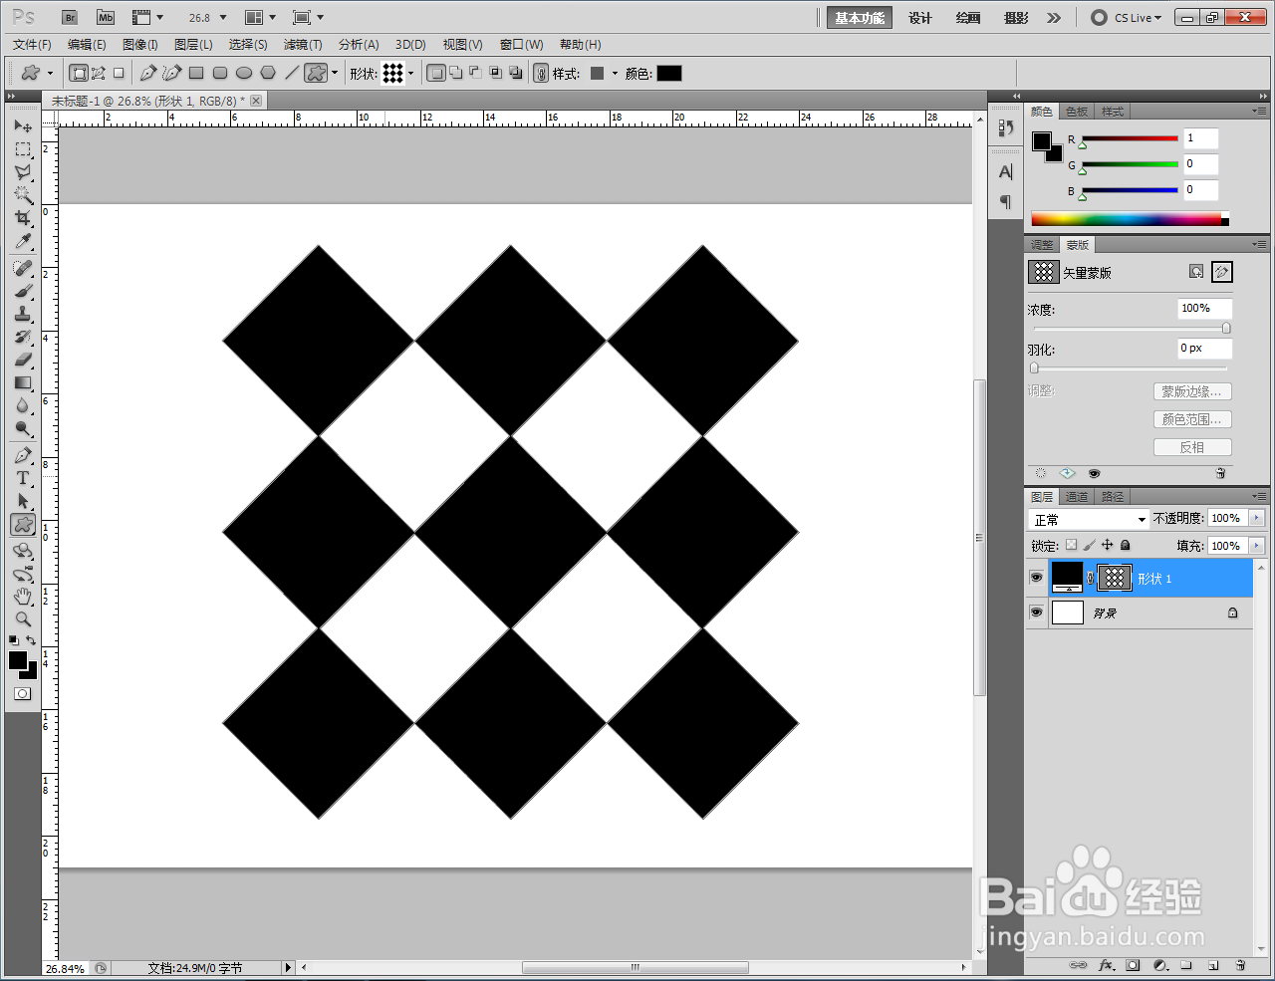Select the Eyedropper tool
This screenshot has height=981, width=1275.
23,242
